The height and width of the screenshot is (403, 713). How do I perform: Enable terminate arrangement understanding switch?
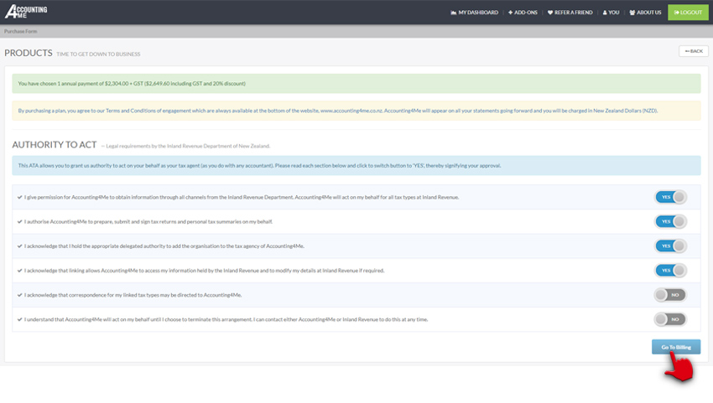(x=670, y=320)
